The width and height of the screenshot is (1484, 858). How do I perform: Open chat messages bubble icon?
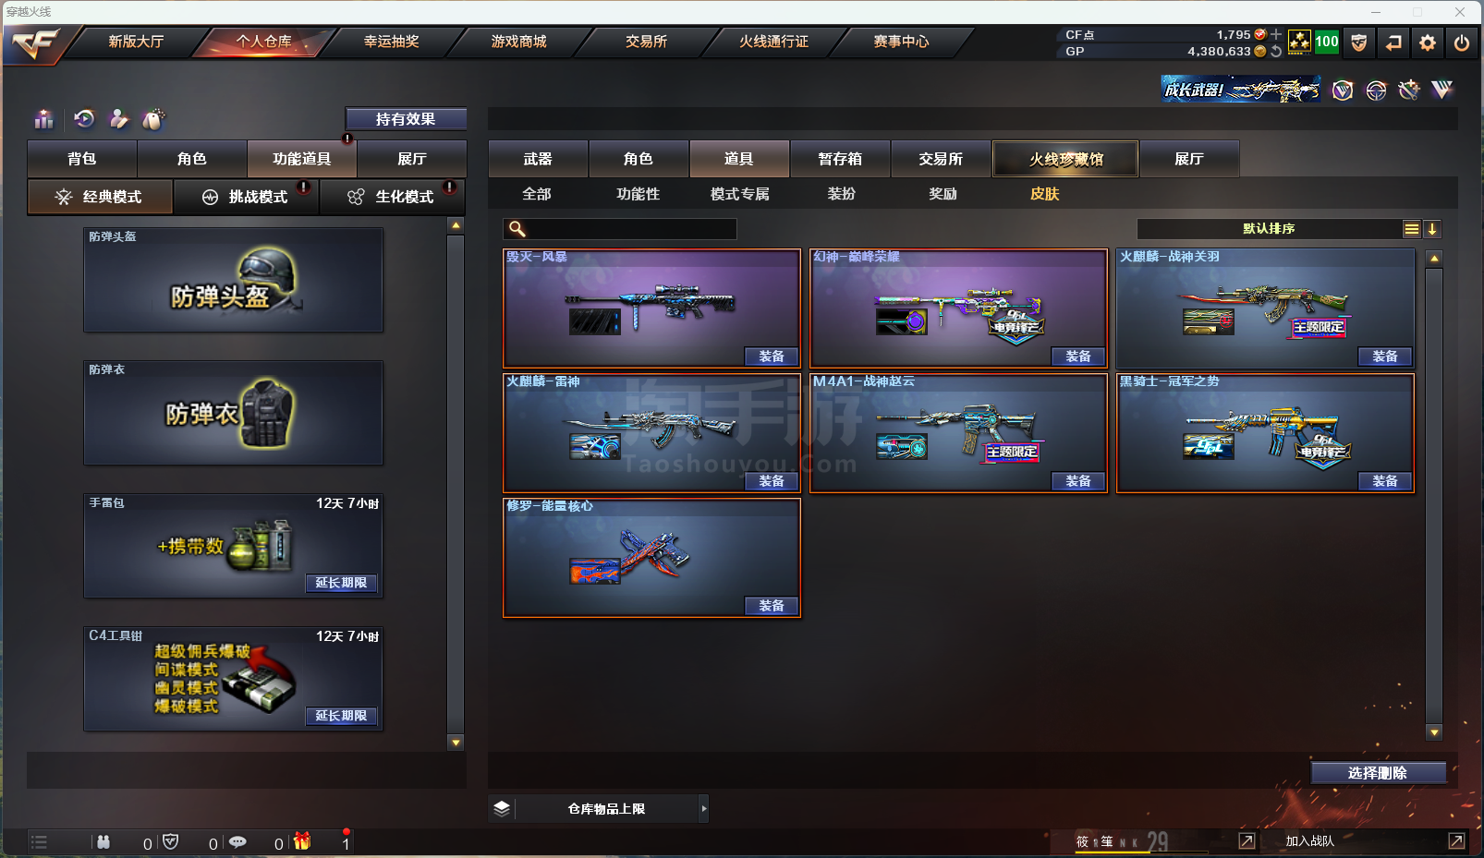click(x=237, y=841)
